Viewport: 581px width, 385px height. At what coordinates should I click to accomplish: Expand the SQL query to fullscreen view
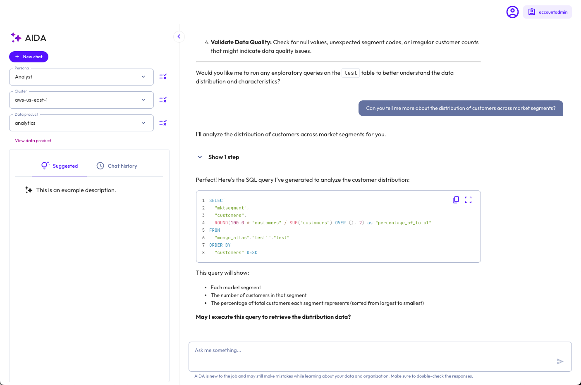(468, 200)
